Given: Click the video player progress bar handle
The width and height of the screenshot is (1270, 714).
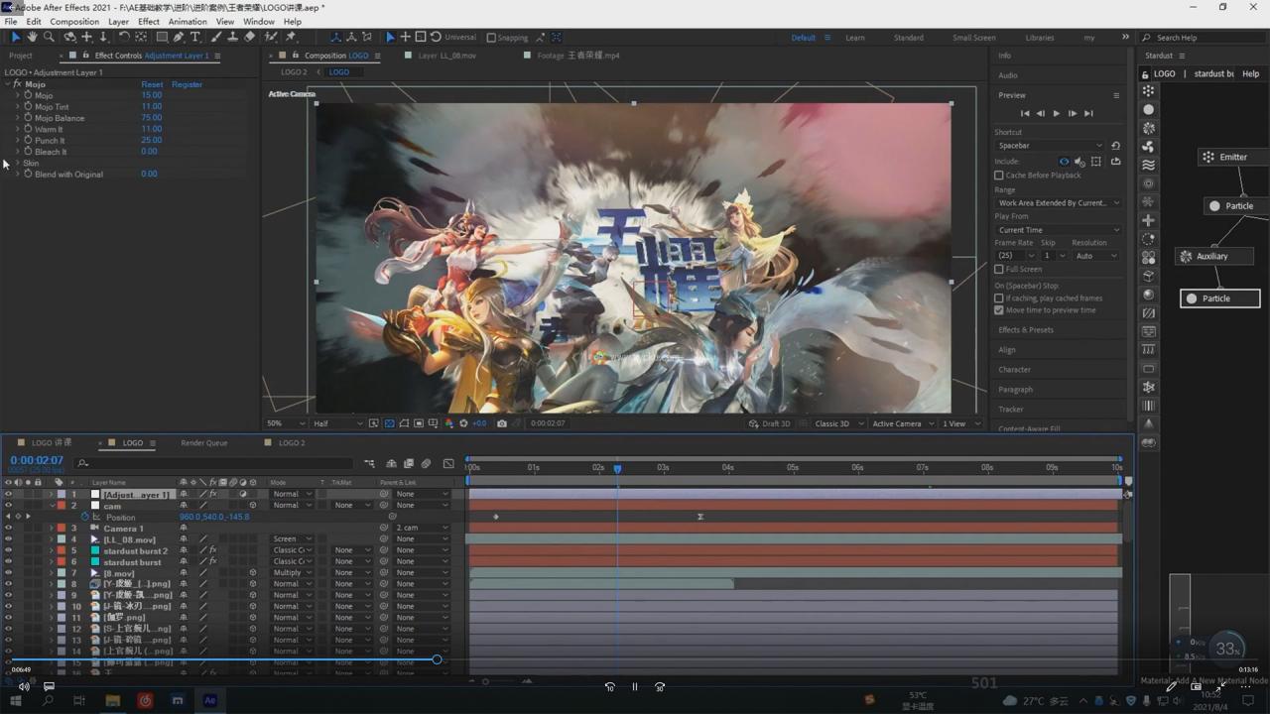Looking at the screenshot, I should 437,659.
